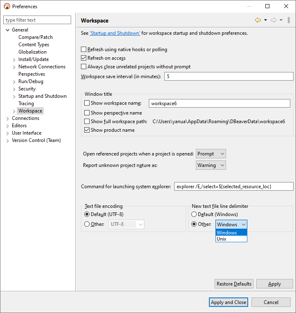Select Default (Windows) line delimiter radio
The image size is (296, 313).
point(194,214)
